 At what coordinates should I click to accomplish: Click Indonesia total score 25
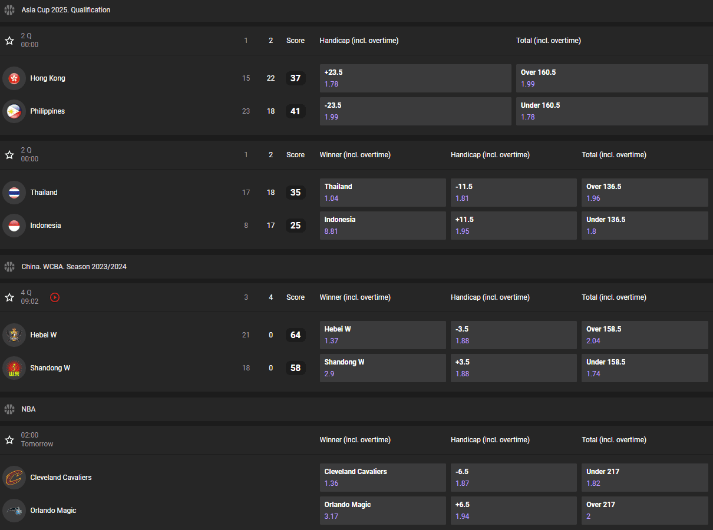click(295, 226)
